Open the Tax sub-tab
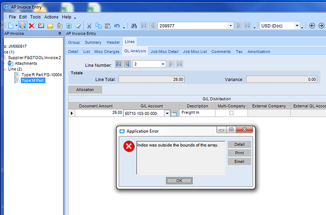 pyautogui.click(x=239, y=52)
